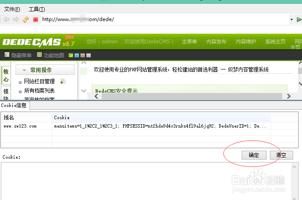Open 所有档案列表 in the sidebar
Viewport: 302px width, 200px height.
pos(39,91)
